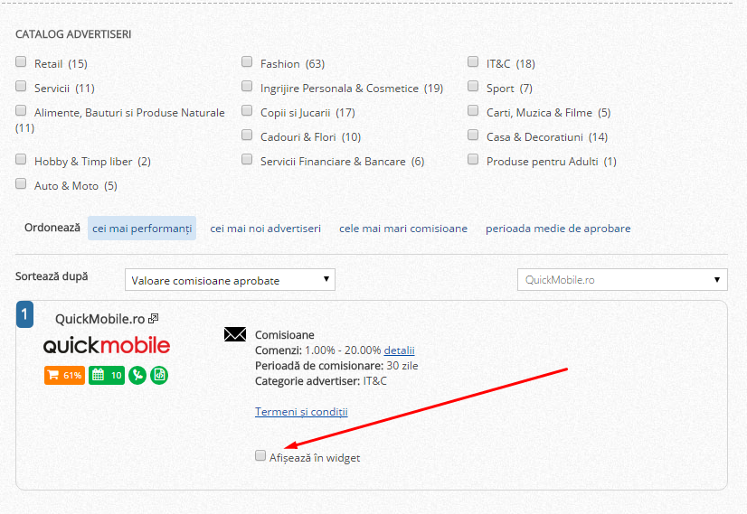Check the Copii si Jucarii (17) checkbox
The image size is (747, 514).
coord(247,110)
